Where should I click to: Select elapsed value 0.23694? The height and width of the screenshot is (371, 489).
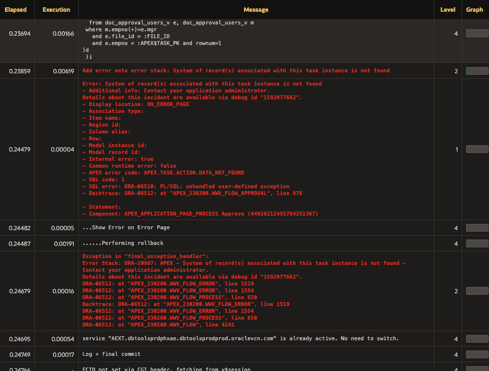(20, 34)
